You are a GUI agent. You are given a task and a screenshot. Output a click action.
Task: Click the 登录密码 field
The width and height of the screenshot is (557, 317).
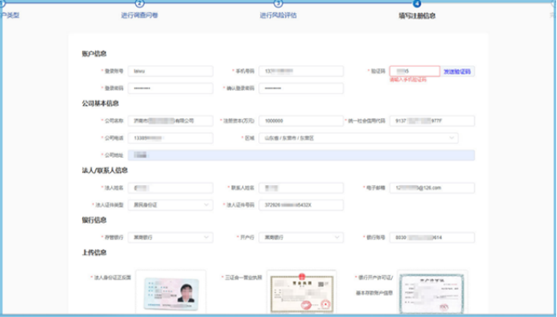tap(171, 88)
